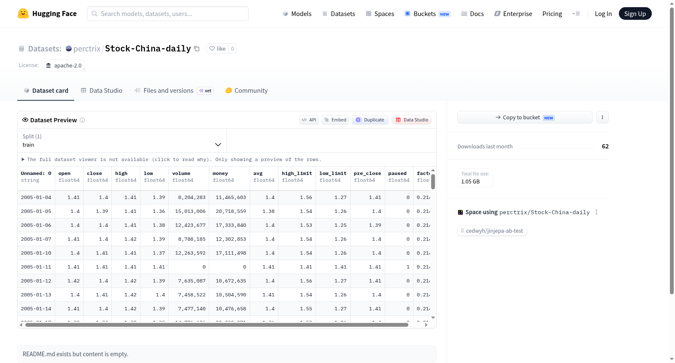Go to Spaces in top navigation

click(380, 13)
